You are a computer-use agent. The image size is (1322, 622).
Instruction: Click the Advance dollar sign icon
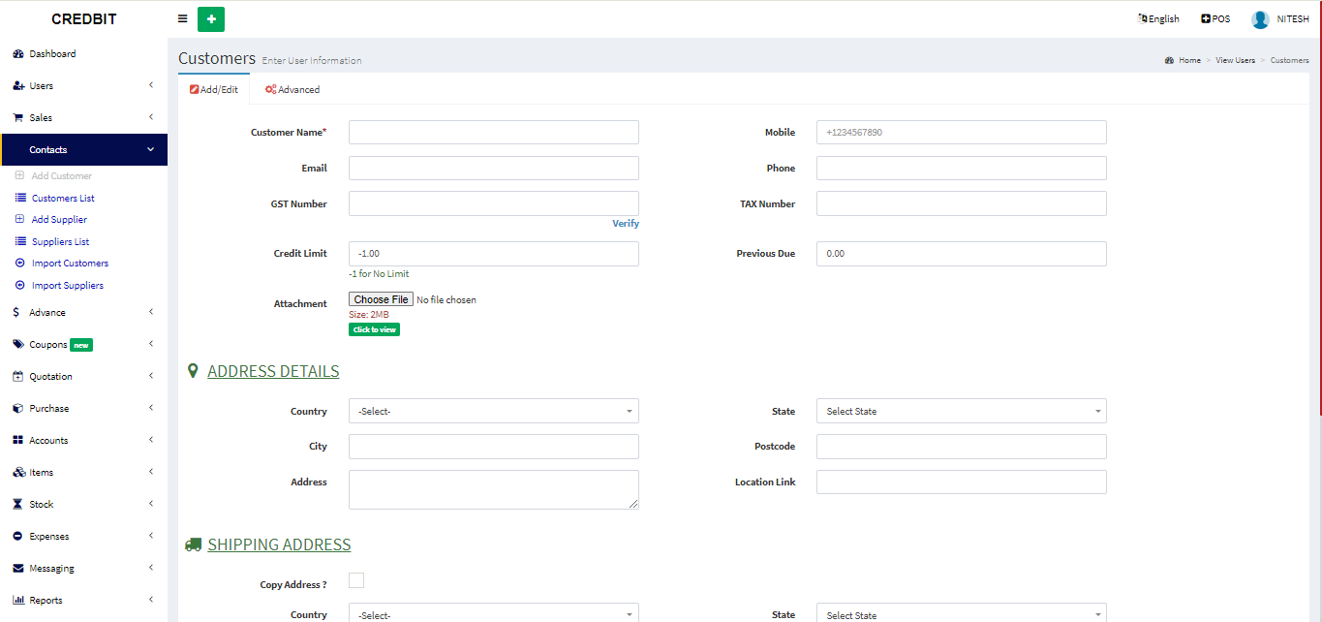(16, 313)
